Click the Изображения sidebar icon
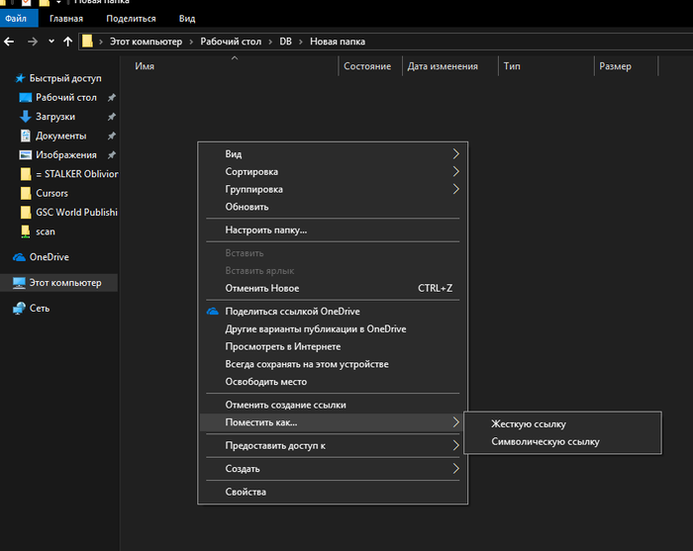Image resolution: width=693 pixels, height=551 pixels. (x=26, y=155)
